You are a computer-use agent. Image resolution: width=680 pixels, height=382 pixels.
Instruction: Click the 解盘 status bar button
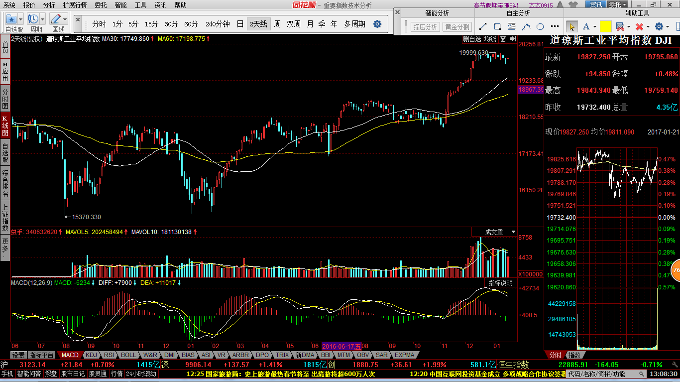point(51,374)
